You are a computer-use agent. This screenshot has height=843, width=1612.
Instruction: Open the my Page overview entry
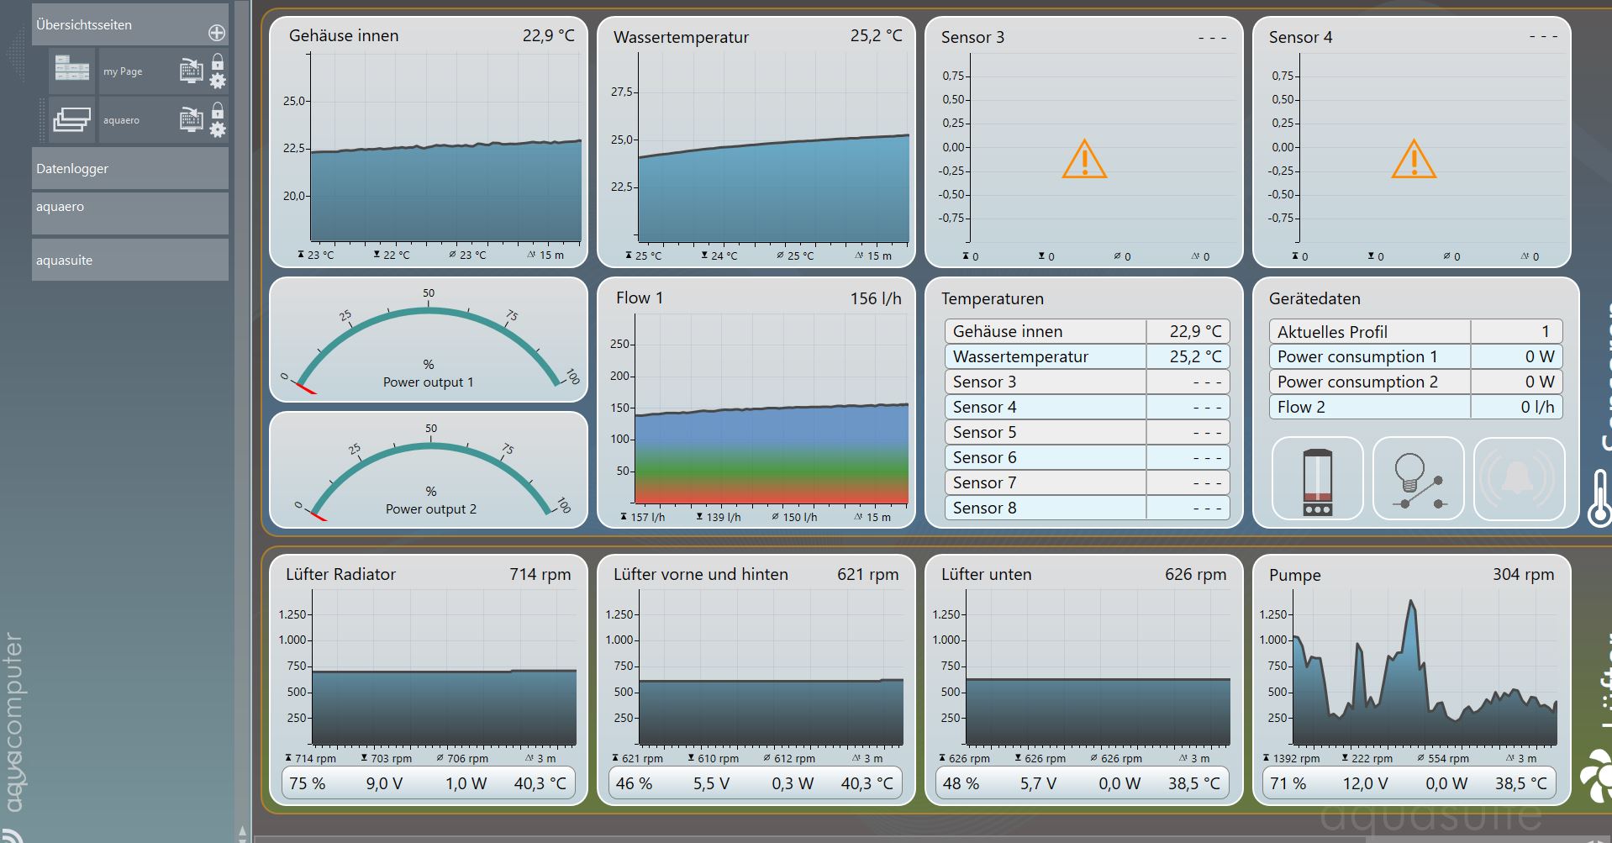(123, 71)
